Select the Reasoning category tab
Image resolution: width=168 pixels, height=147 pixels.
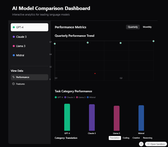pyautogui.click(x=148, y=138)
